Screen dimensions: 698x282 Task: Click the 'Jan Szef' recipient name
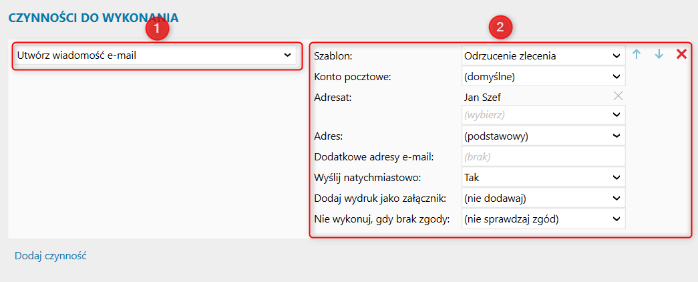click(483, 96)
